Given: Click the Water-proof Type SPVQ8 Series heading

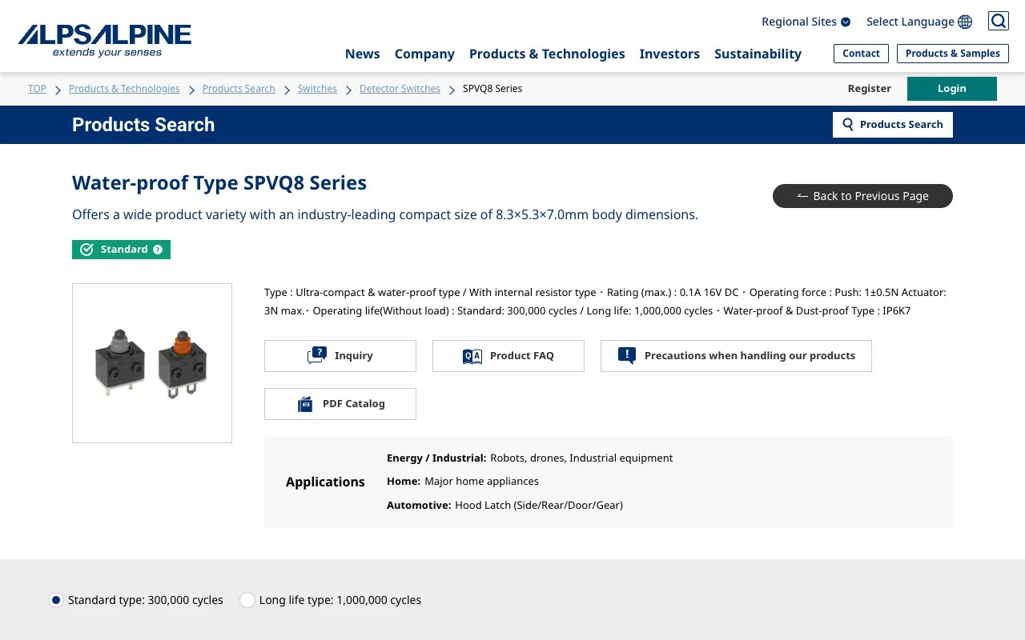Looking at the screenshot, I should [x=219, y=182].
